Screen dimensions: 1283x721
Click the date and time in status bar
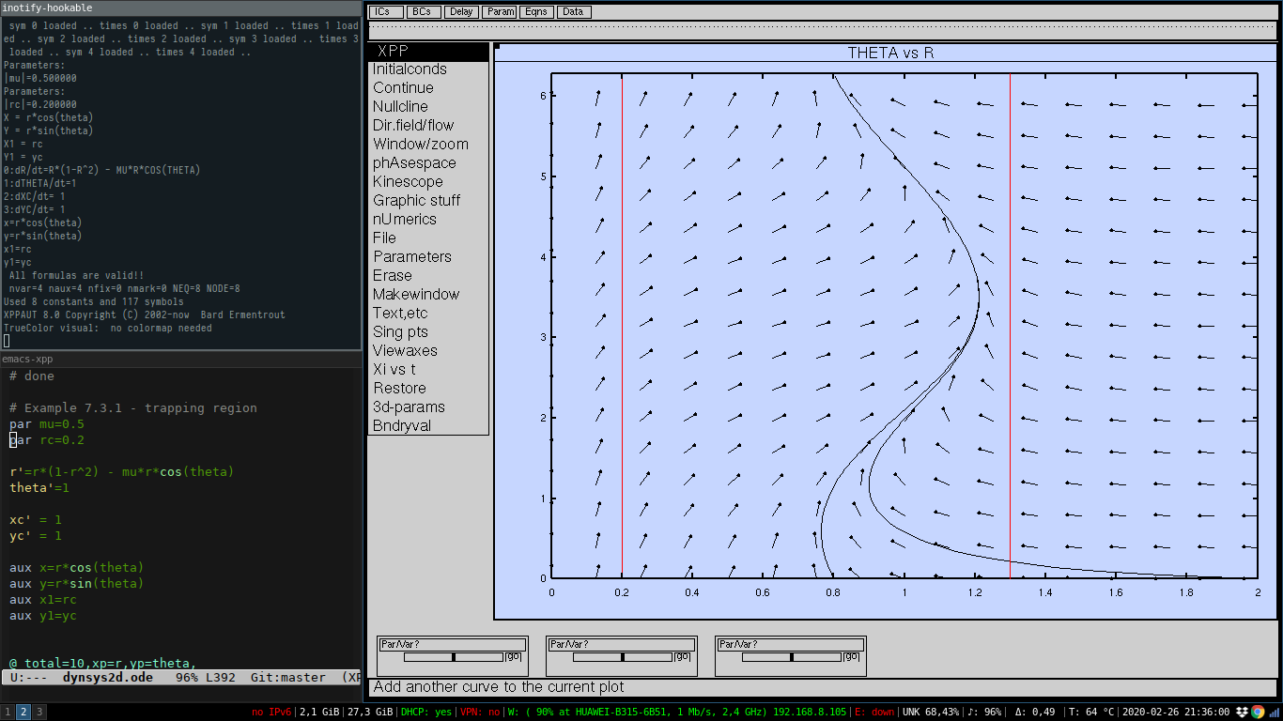(1176, 712)
